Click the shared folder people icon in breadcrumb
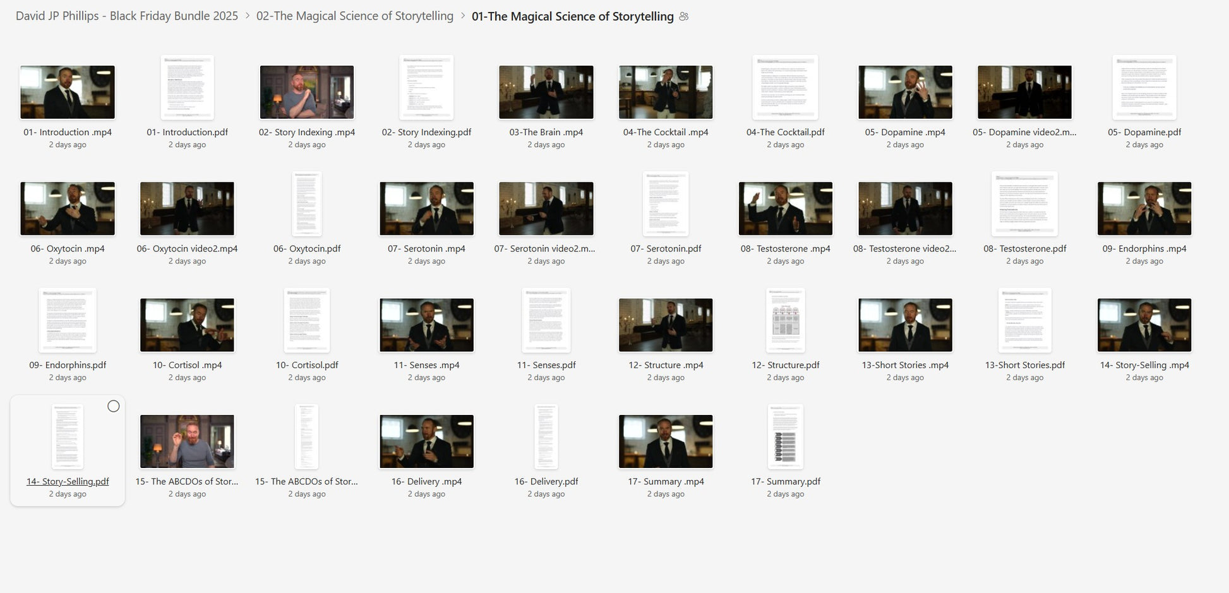 click(x=683, y=16)
